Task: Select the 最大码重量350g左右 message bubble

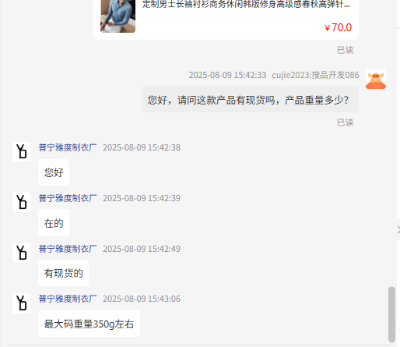Action: point(89,324)
